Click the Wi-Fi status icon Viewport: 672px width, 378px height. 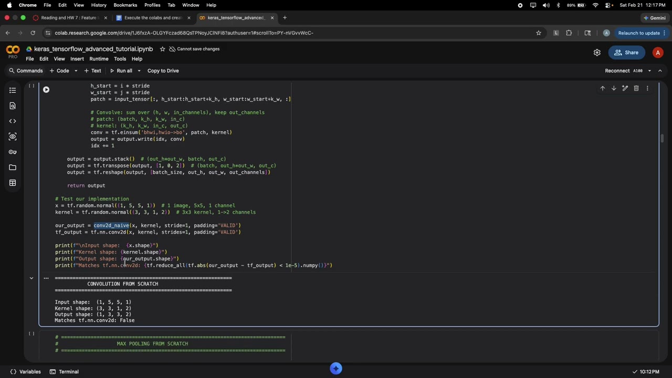[x=595, y=5]
